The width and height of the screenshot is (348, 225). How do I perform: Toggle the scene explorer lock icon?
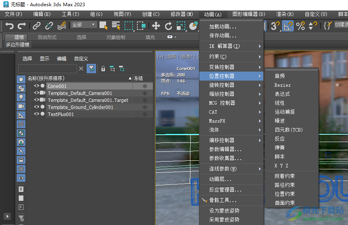pyautogui.click(x=103, y=69)
